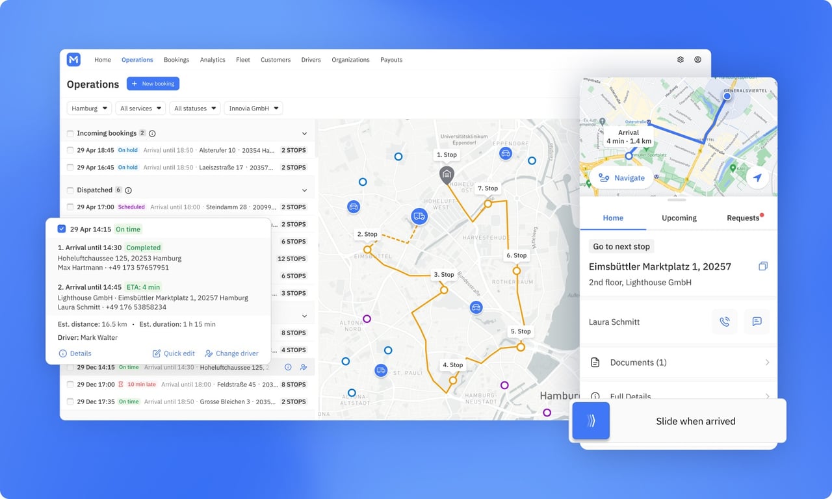Open the Bookings navigation item
832x499 pixels.
(x=176, y=60)
